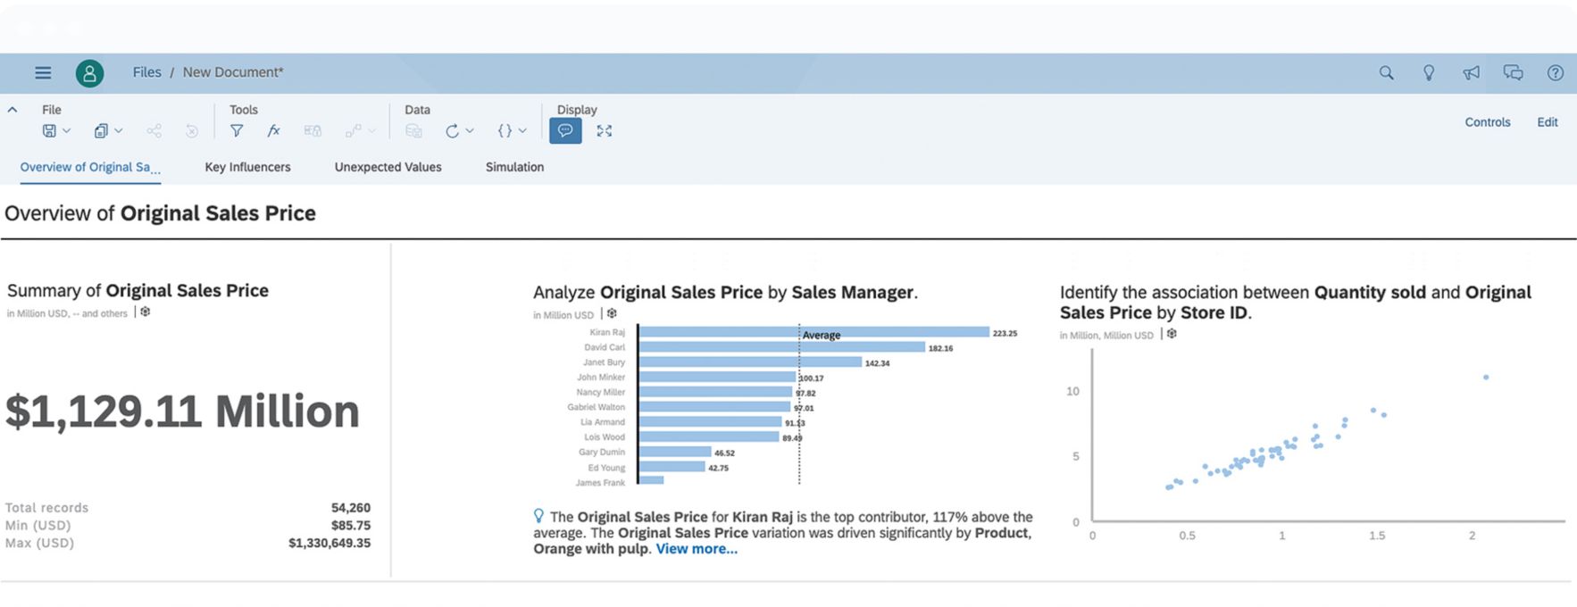Expand the save options dropdown arrow
This screenshot has width=1577, height=607.
[67, 131]
